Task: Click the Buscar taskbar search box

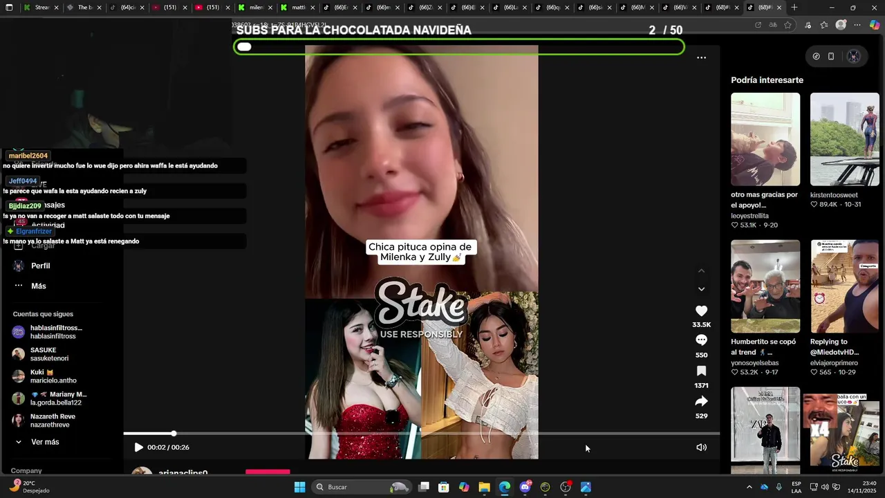Action: 362,487
